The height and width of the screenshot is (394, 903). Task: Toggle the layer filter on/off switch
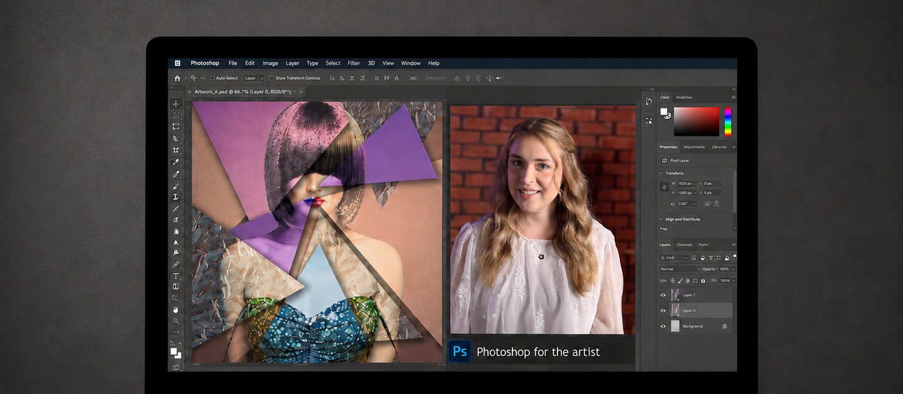(x=735, y=257)
